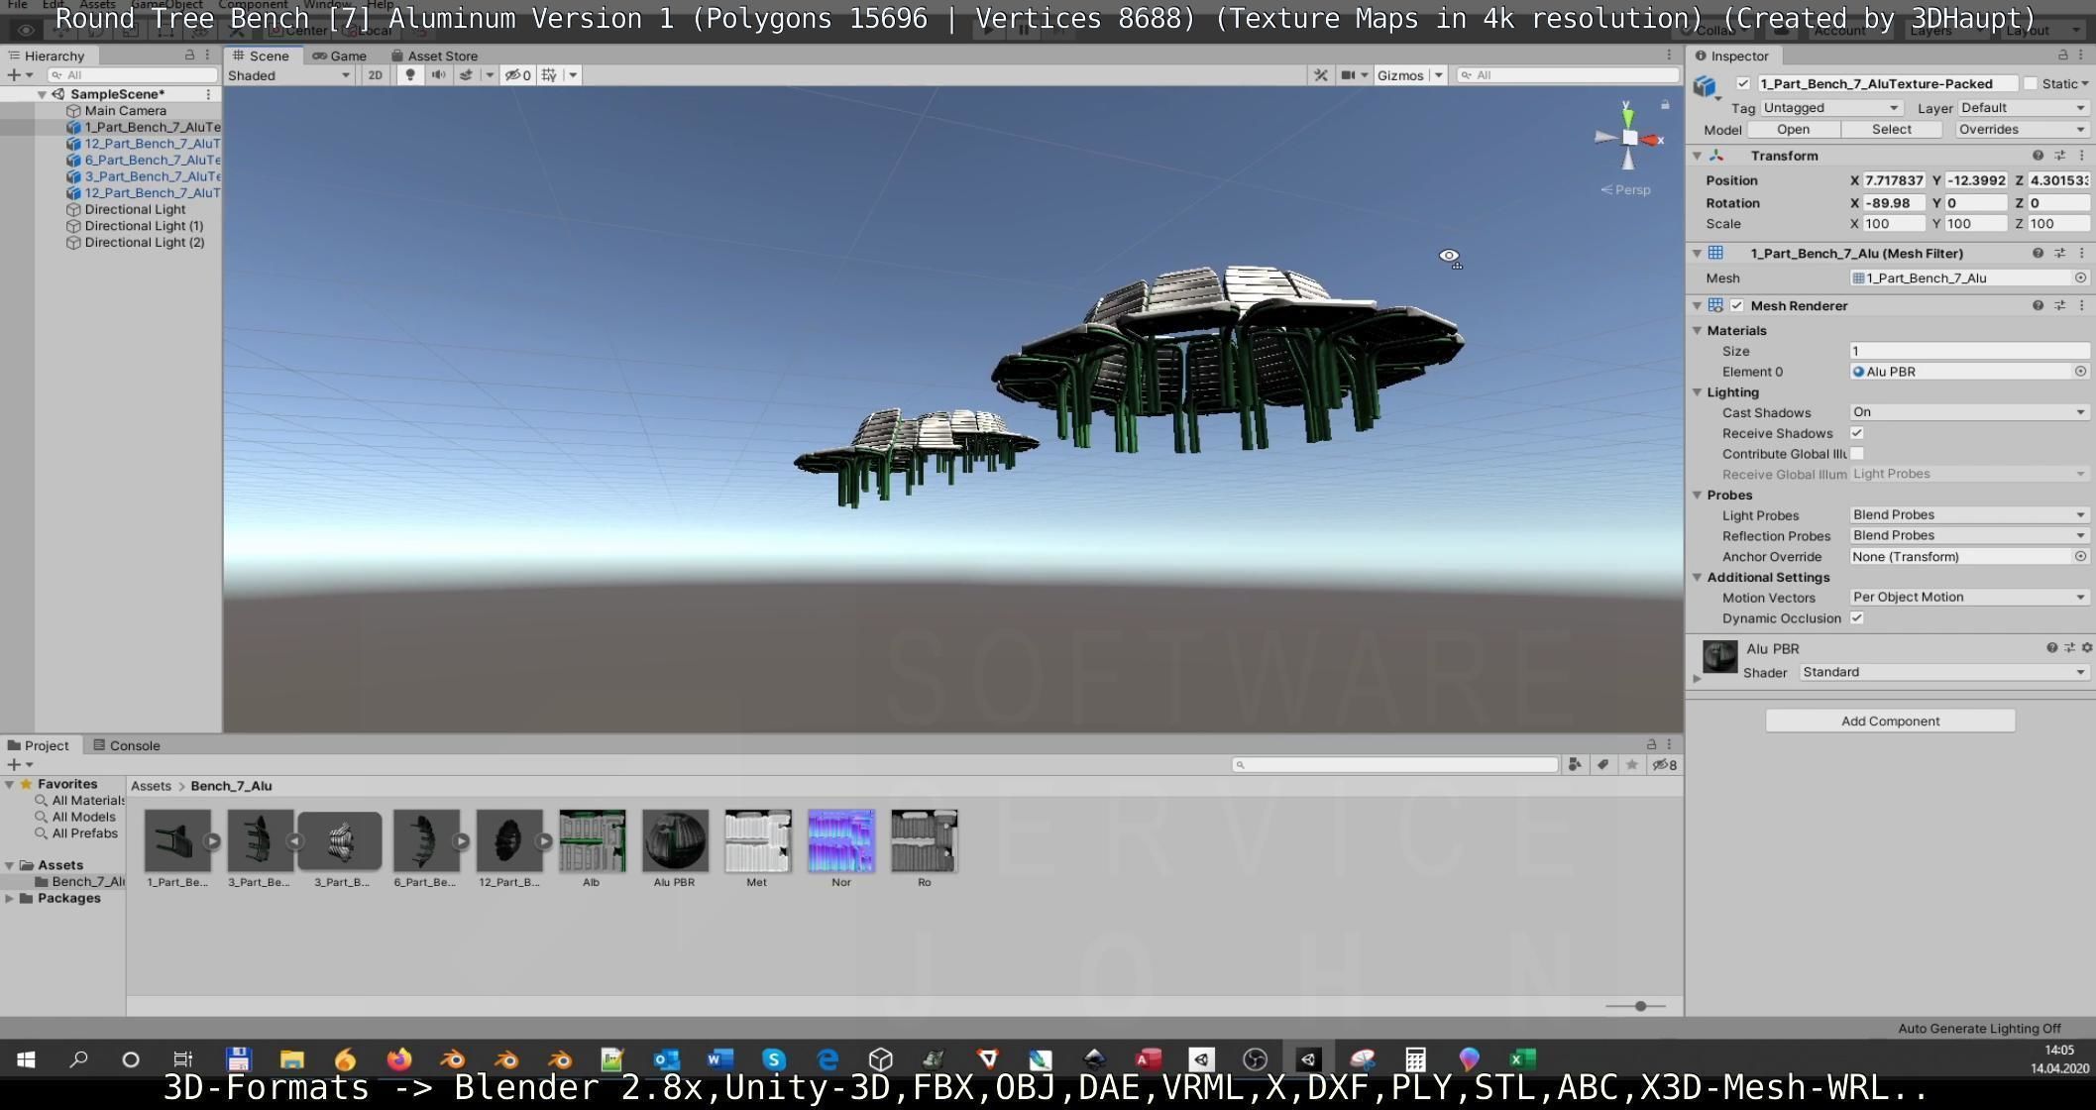Switch to the Game tab
Screen dimensions: 2096x1110
pos(340,55)
